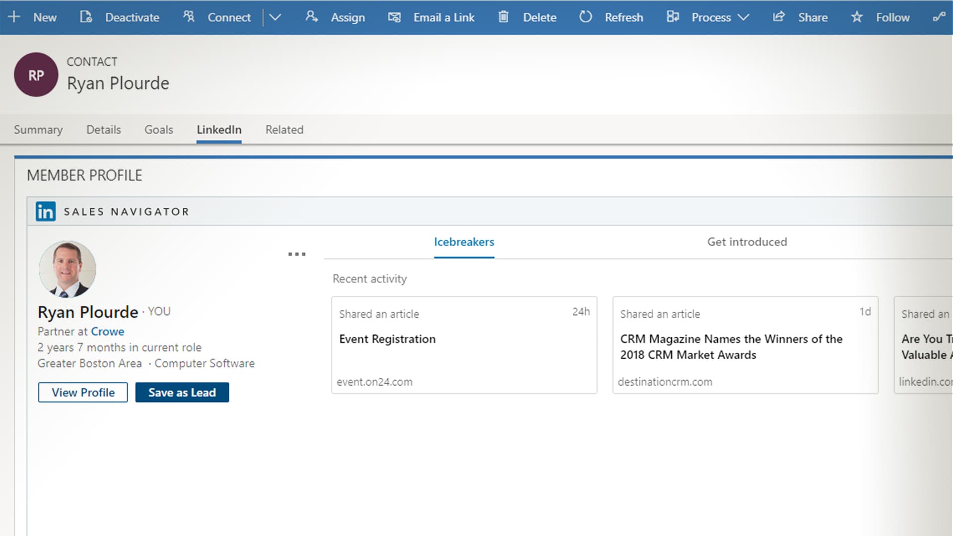Click the Delete trash icon
Image resolution: width=953 pixels, height=536 pixels.
(x=503, y=17)
